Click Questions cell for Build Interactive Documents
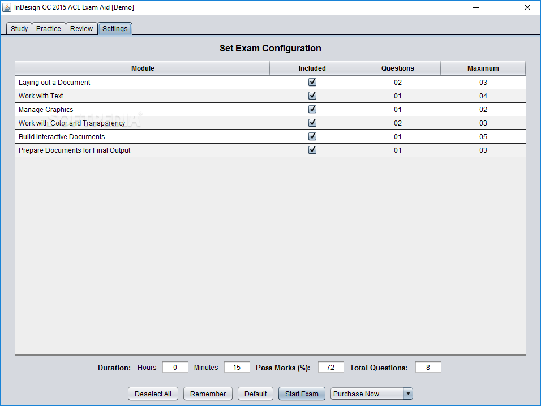541x406 pixels. click(398, 136)
